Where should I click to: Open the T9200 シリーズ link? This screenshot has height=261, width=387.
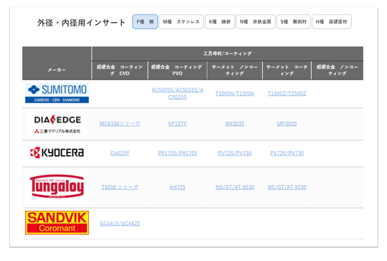coord(120,187)
